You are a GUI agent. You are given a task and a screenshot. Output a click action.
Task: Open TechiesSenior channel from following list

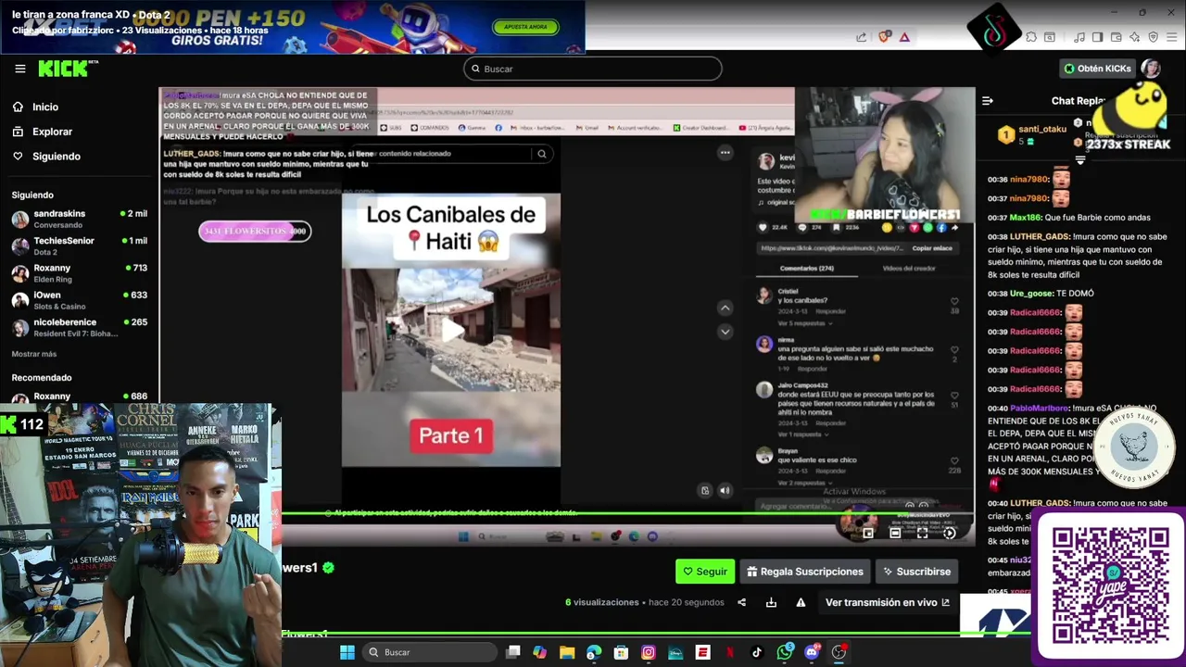(x=79, y=245)
